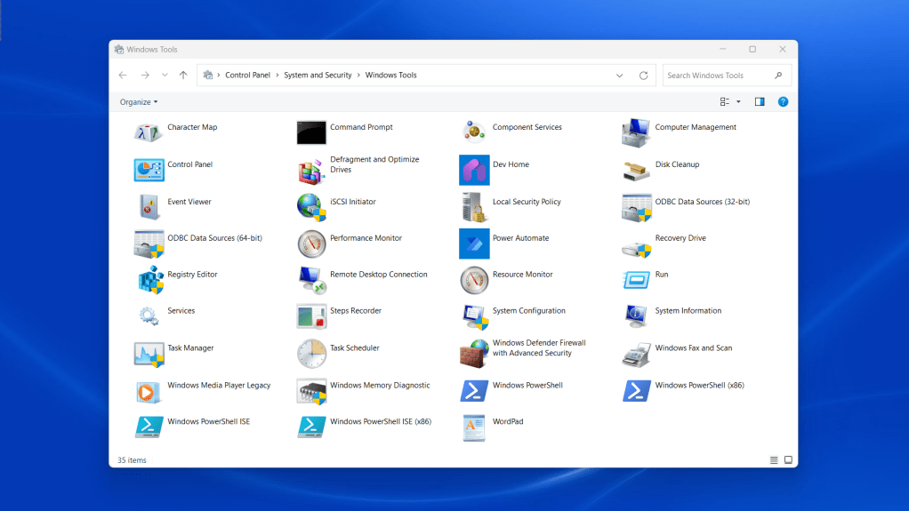Select the Power Automate icon
Image resolution: width=909 pixels, height=511 pixels.
tap(474, 244)
